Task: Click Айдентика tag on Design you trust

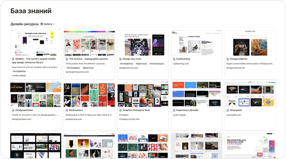Action: pyautogui.click(x=141, y=64)
